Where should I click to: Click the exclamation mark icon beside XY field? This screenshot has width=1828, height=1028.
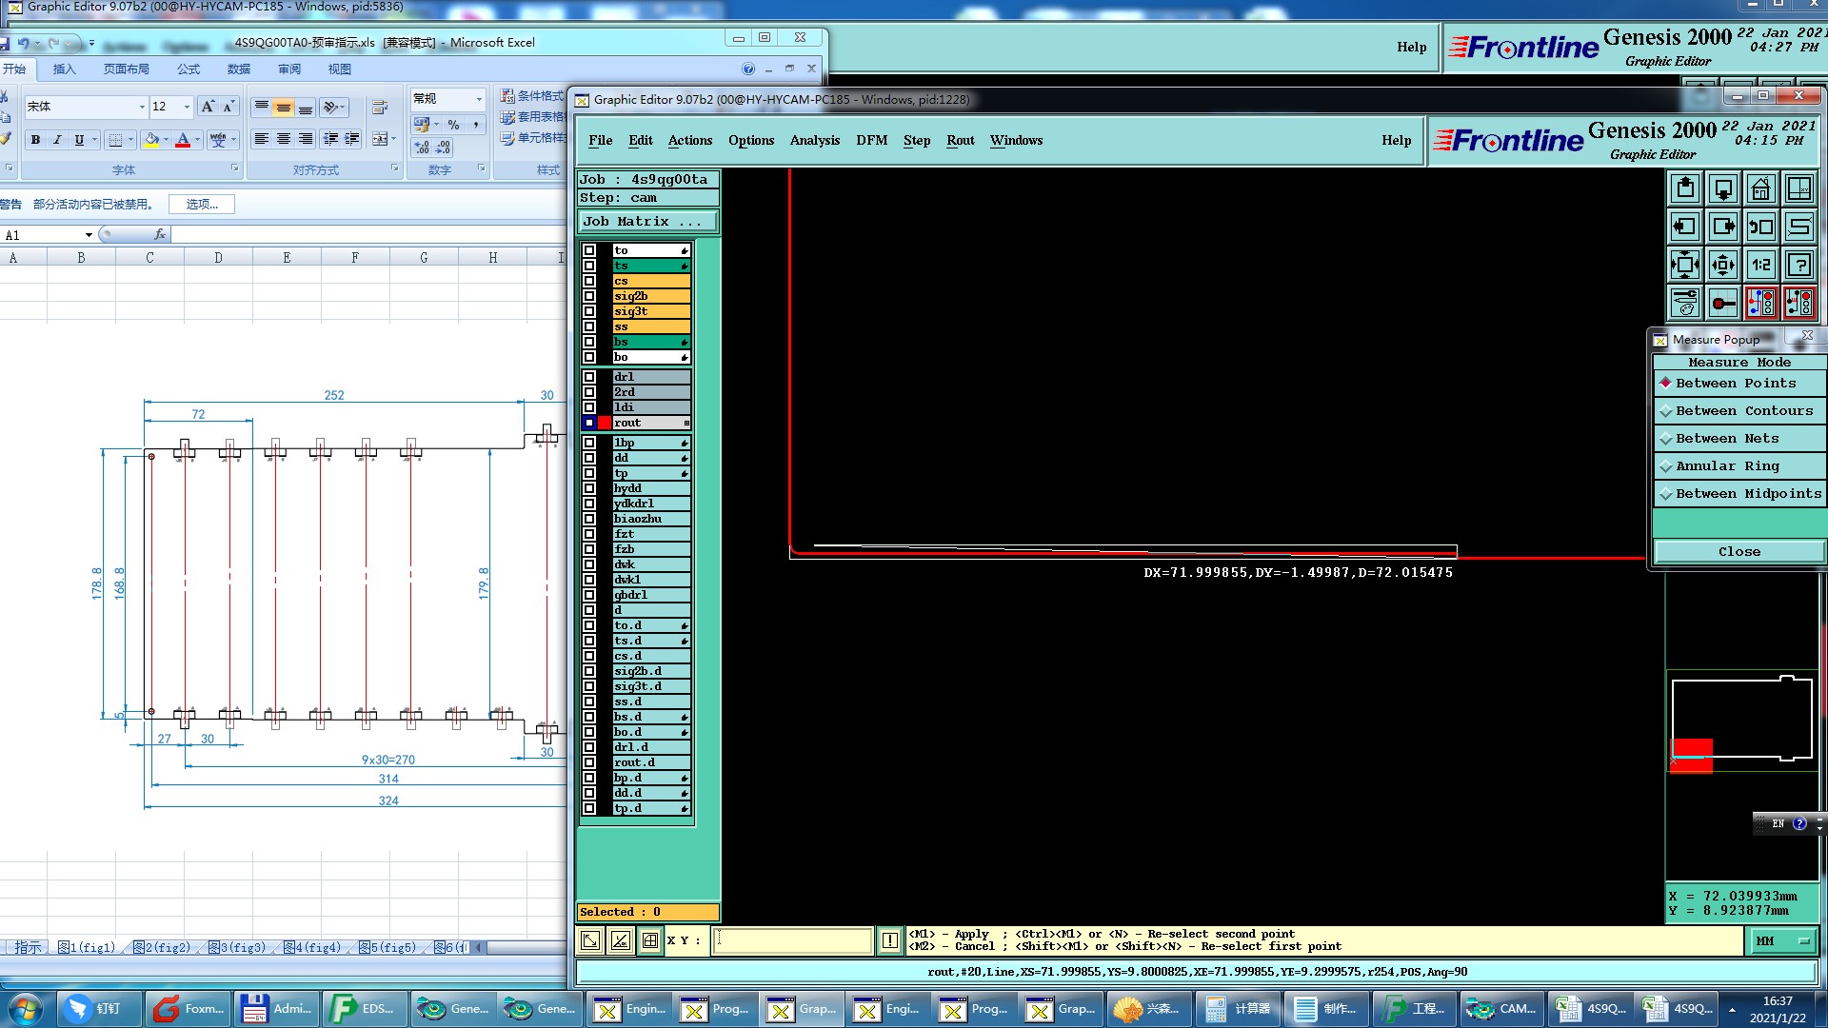(889, 940)
